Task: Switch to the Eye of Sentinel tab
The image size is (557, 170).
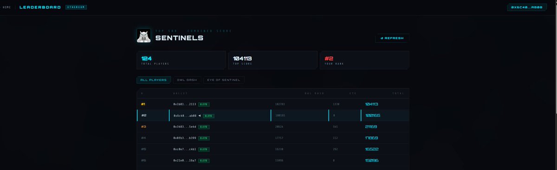Action: pos(224,80)
